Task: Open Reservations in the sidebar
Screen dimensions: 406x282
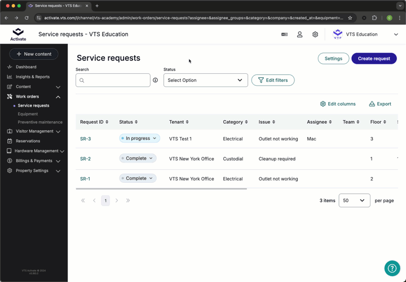Action: coord(28,141)
